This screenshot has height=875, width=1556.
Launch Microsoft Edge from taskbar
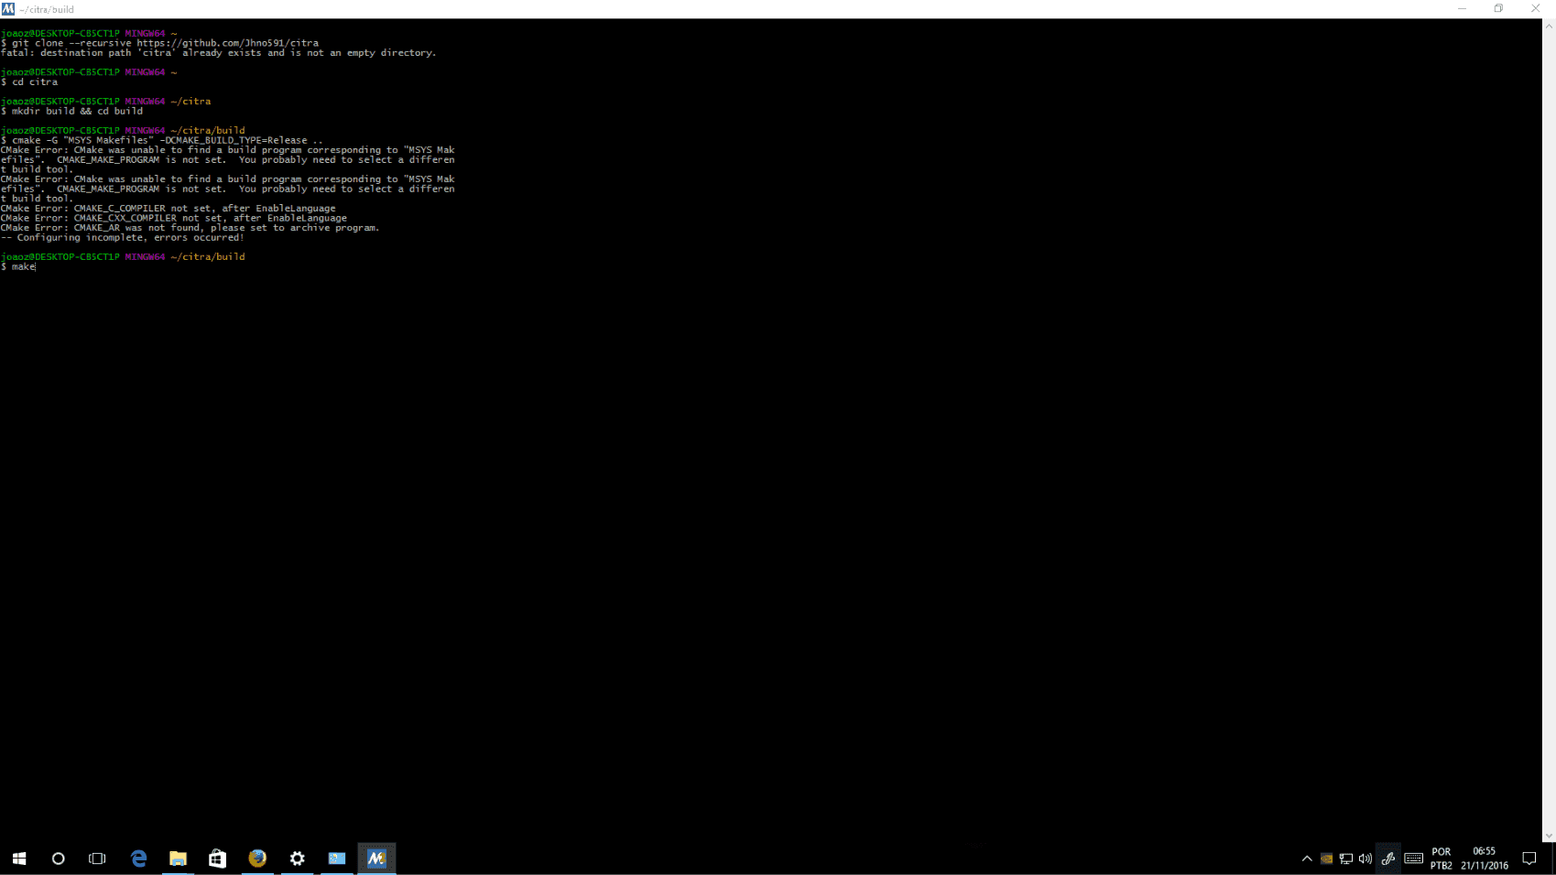139,859
